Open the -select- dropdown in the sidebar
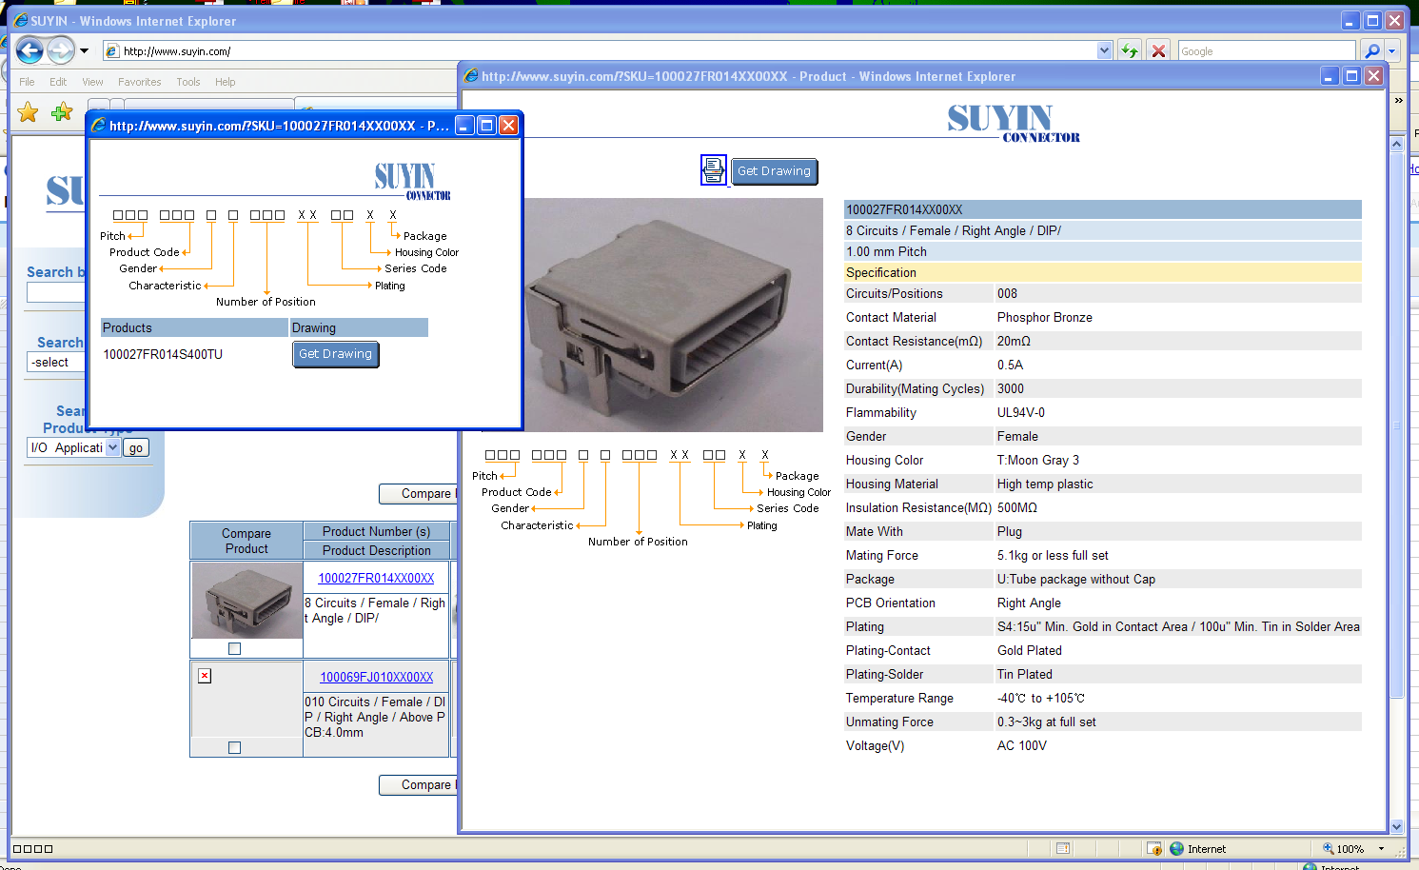The height and width of the screenshot is (870, 1419). pos(56,363)
